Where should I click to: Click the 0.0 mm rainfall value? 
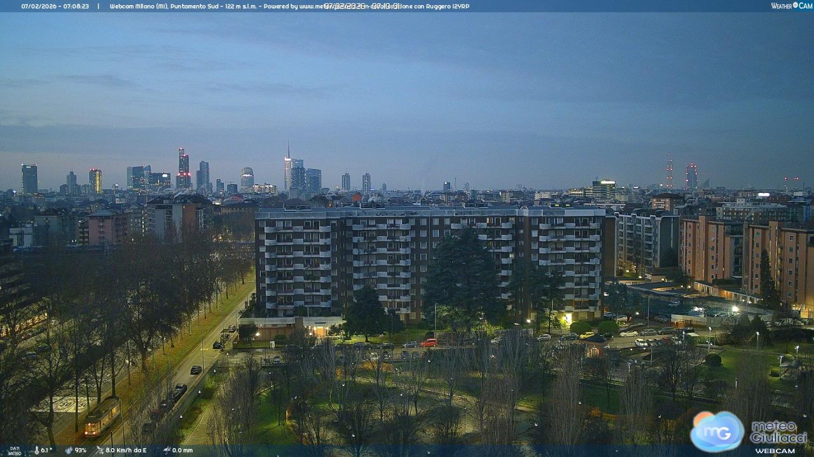(182, 451)
